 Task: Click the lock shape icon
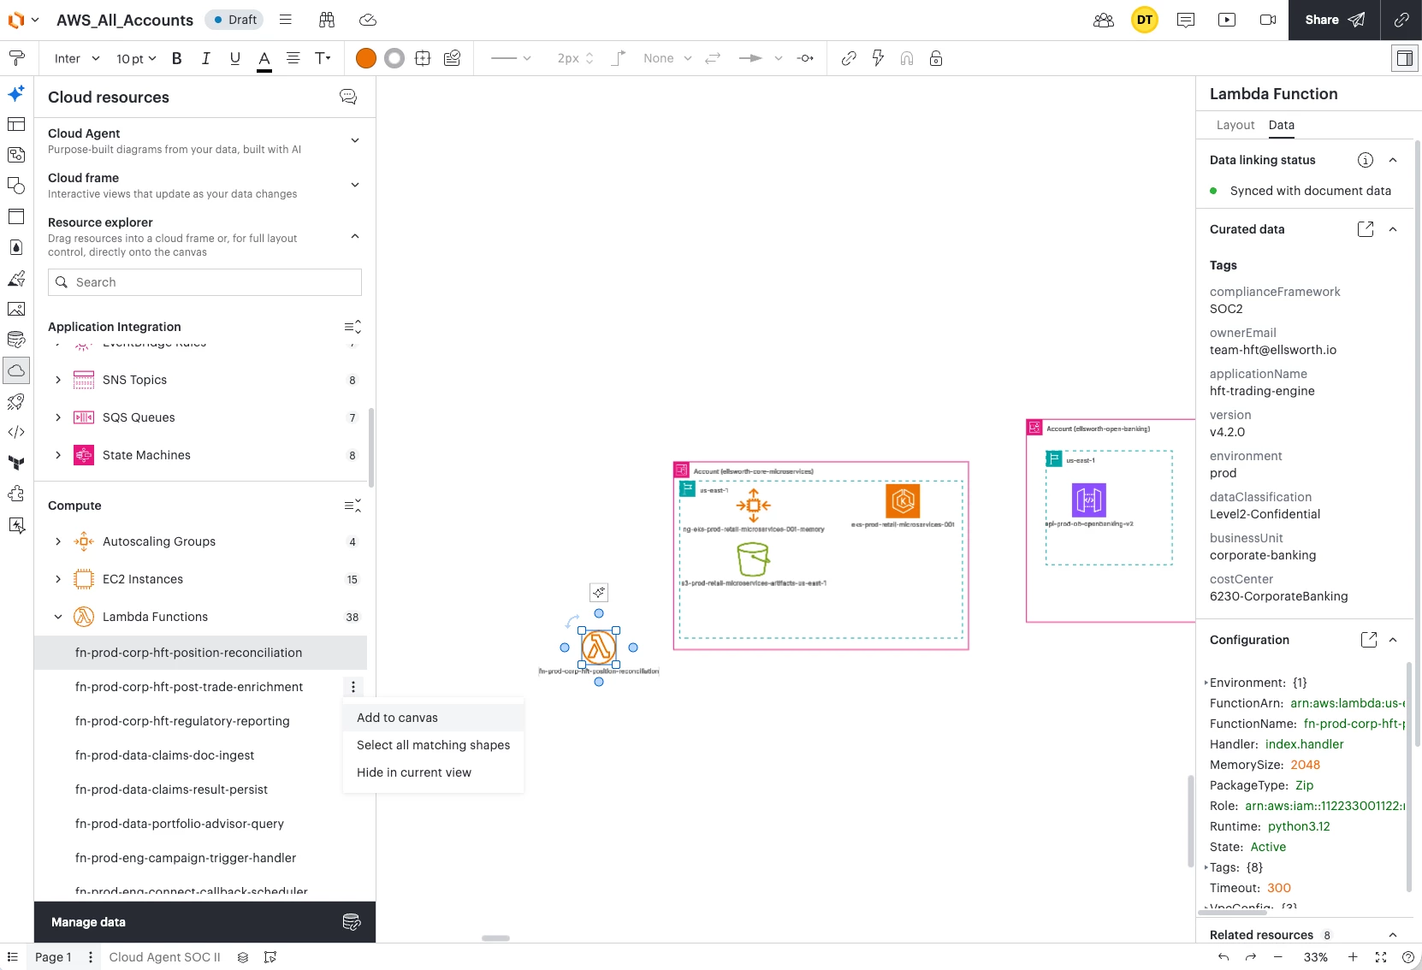pyautogui.click(x=936, y=58)
